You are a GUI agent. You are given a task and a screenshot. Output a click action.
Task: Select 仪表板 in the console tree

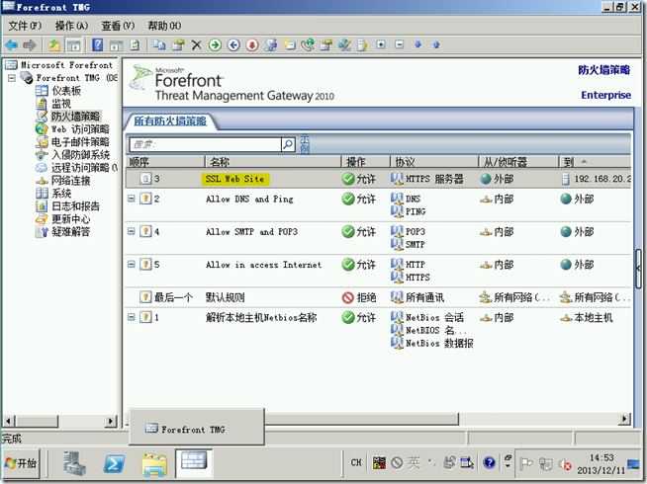pos(66,91)
